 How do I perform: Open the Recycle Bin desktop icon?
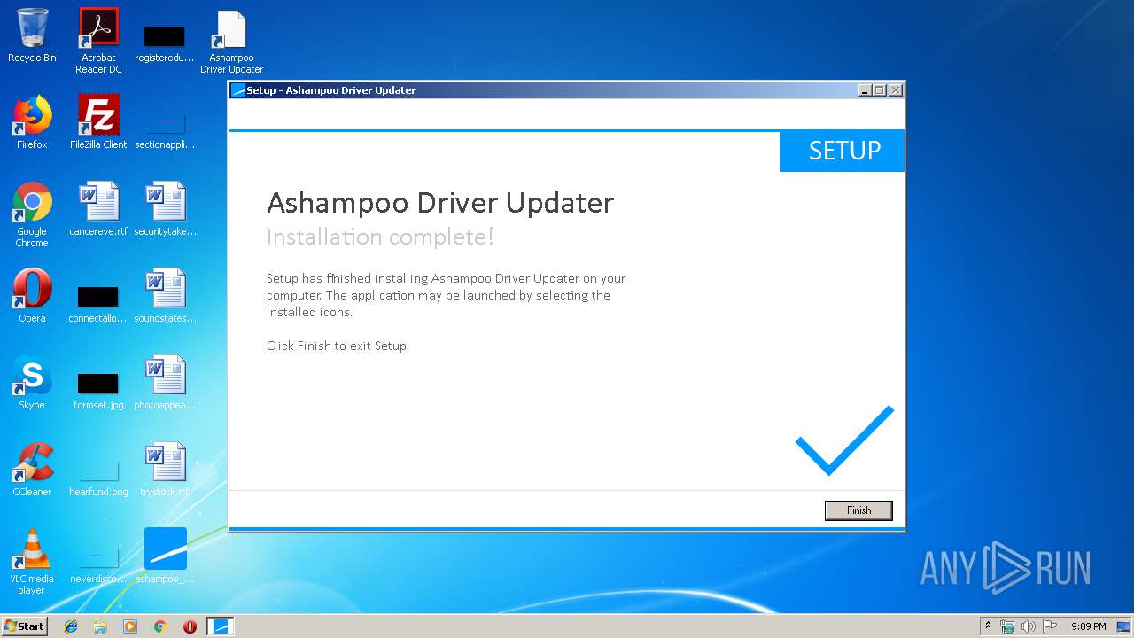pos(32,36)
